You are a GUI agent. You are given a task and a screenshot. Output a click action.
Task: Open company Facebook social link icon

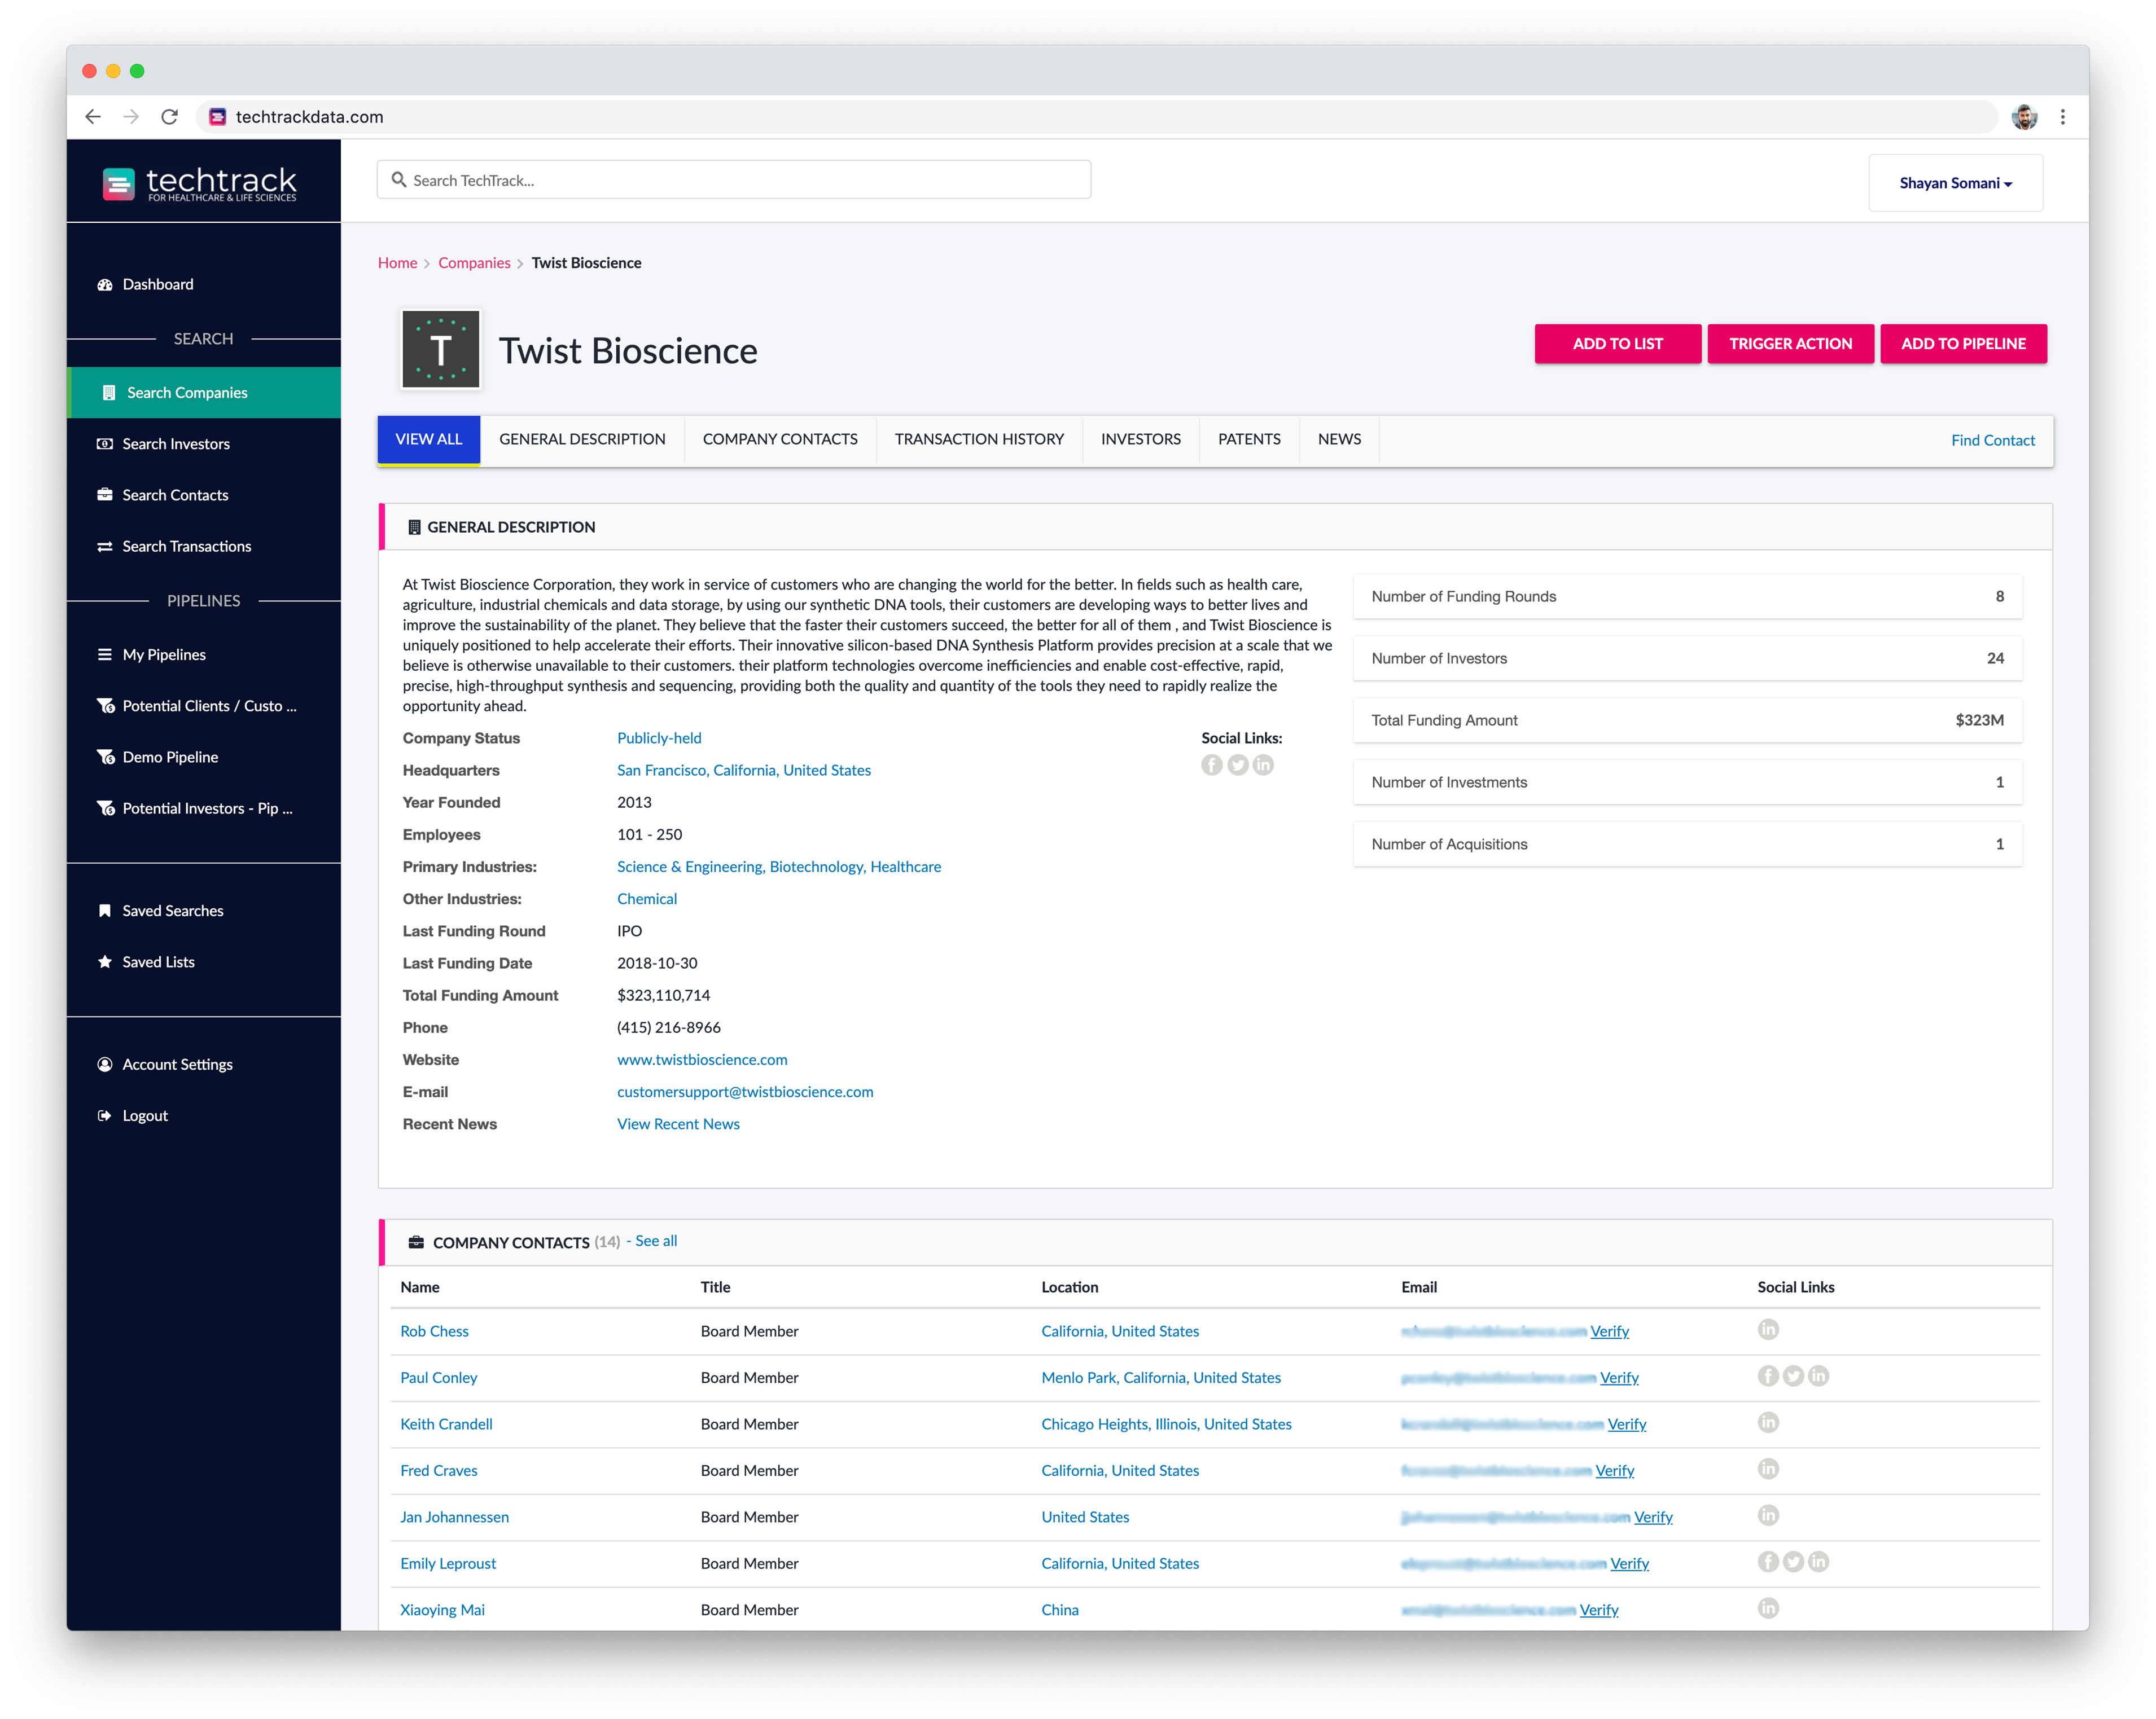(x=1212, y=766)
